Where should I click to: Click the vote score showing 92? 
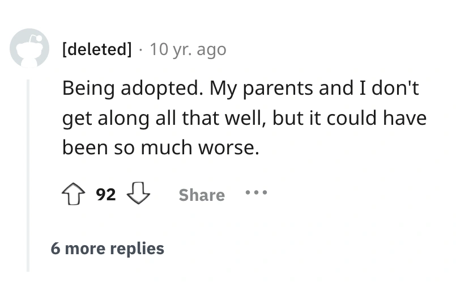pyautogui.click(x=106, y=195)
